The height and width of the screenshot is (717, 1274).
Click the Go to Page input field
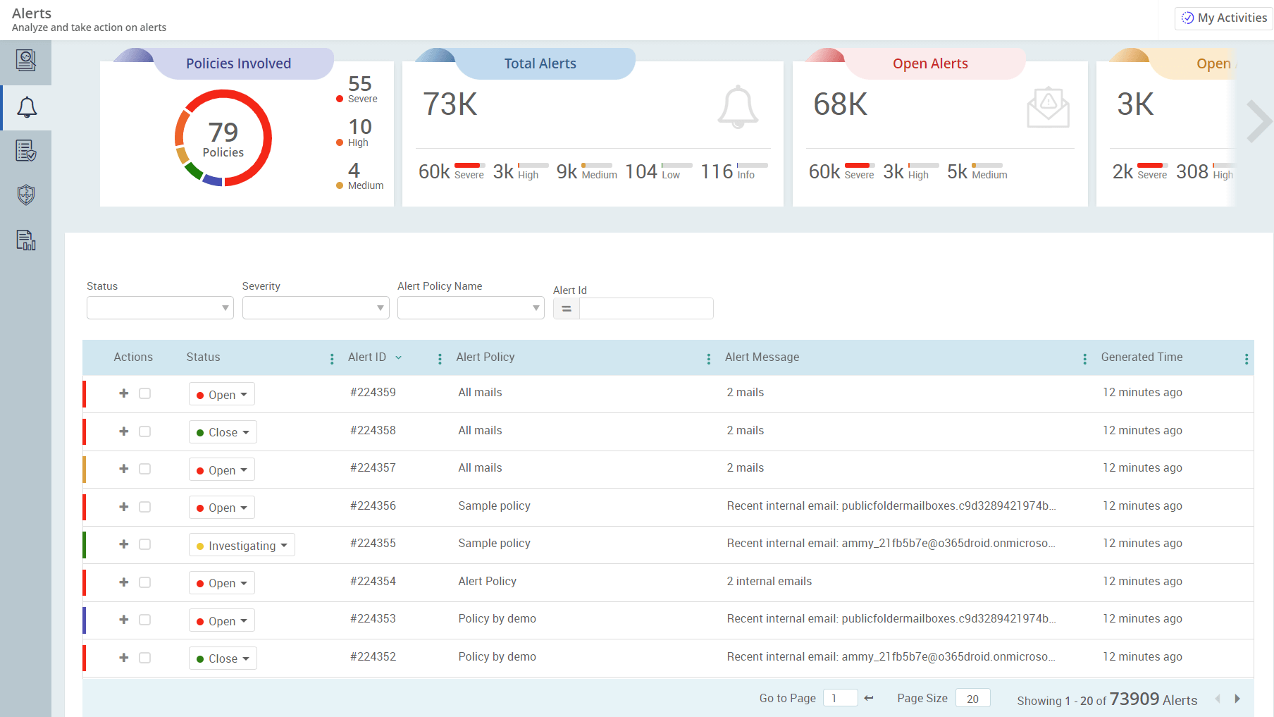point(840,698)
